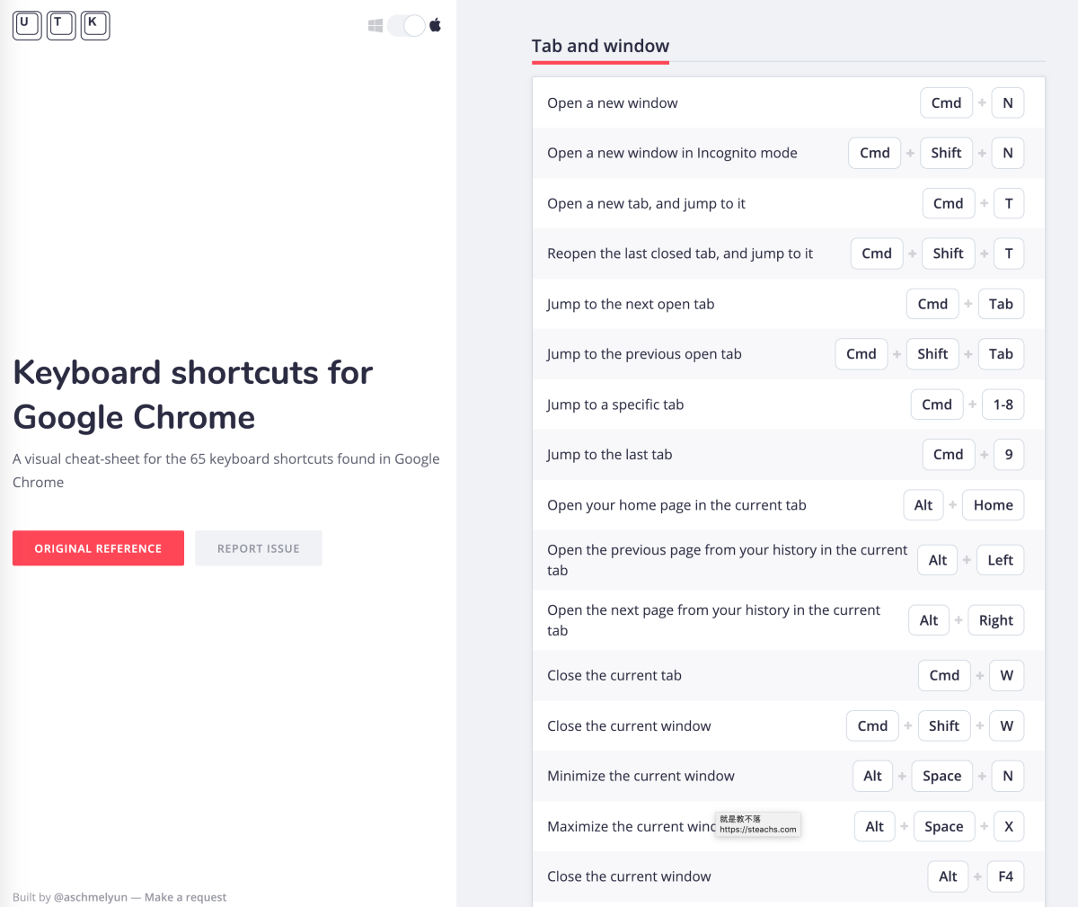Select the Apple logo icon
Image resolution: width=1078 pixels, height=907 pixels.
[x=436, y=25]
